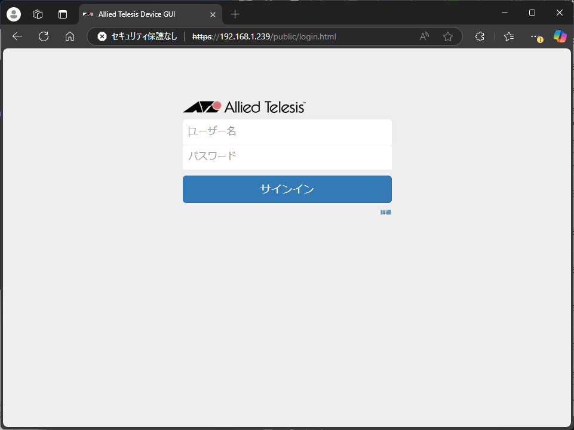574x430 pixels.
Task: Click the Home icon in toolbar
Action: 70,36
